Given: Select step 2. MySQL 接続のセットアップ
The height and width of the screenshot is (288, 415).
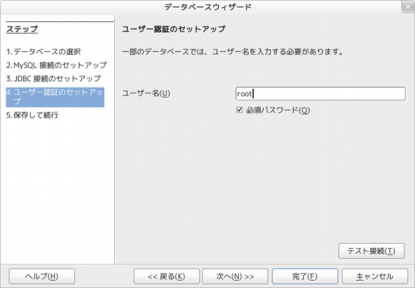Looking at the screenshot, I should coord(56,65).
